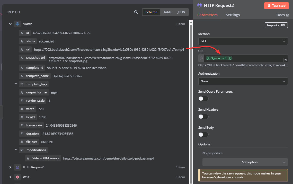Screen dimensions: 293x184
Task: Click the 'Highlighted Subtitles' value
Action: 67,76
